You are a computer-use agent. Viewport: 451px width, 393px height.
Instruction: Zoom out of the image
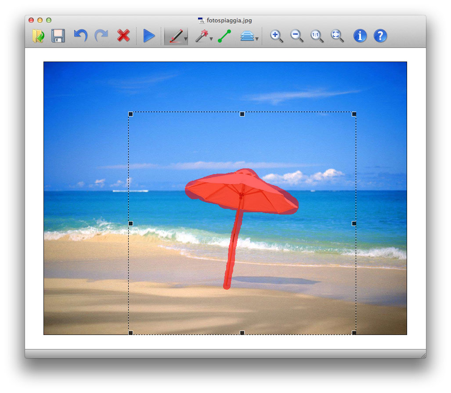point(296,36)
